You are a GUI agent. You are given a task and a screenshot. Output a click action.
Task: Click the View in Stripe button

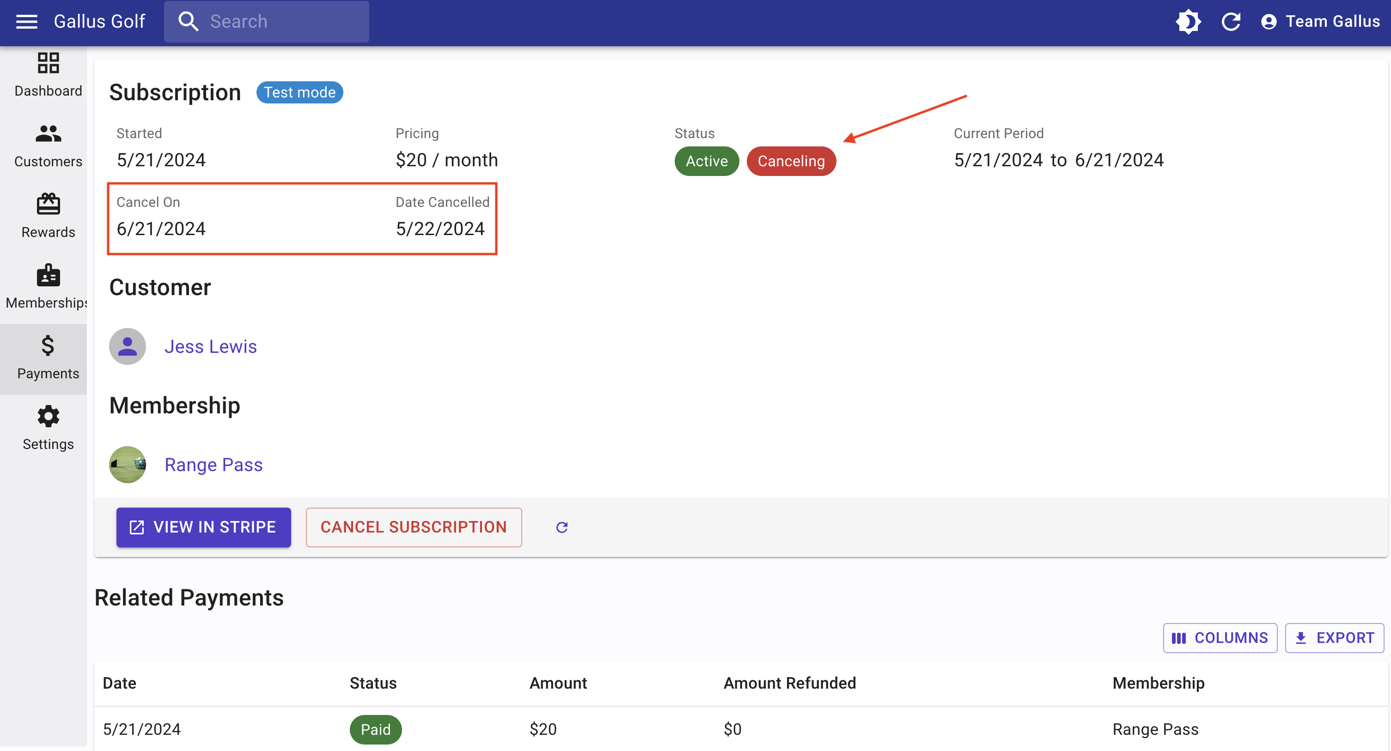coord(204,527)
